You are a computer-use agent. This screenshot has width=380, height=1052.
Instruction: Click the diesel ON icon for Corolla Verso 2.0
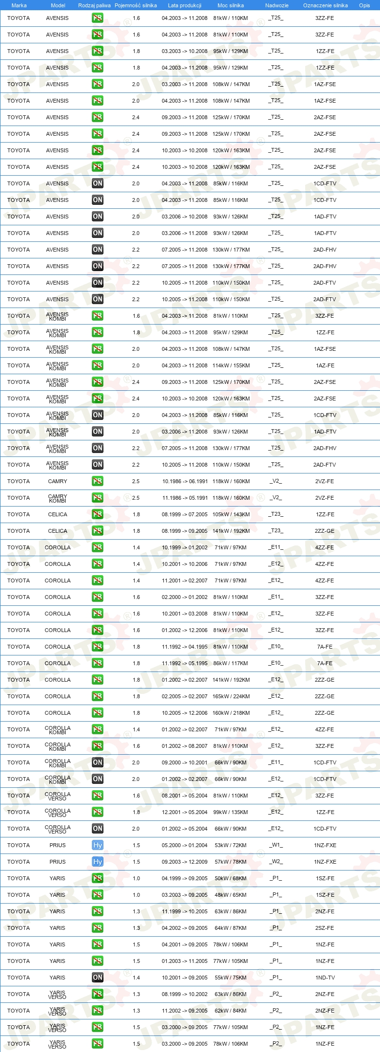point(98,829)
